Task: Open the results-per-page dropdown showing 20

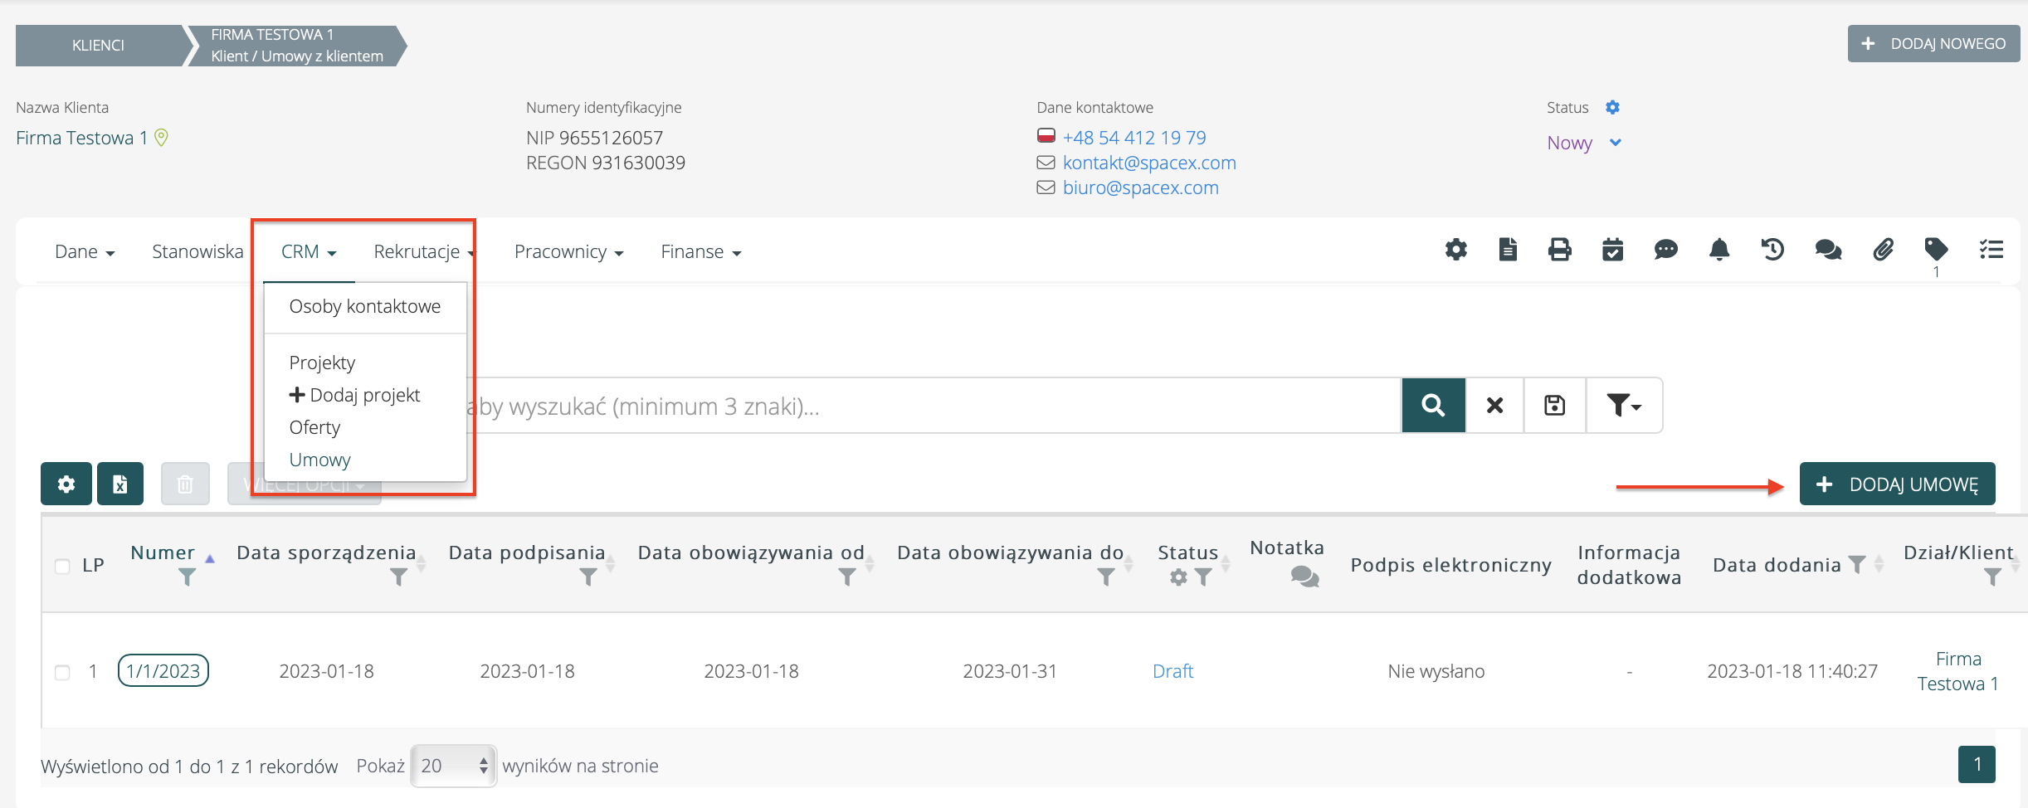Action: pos(453,766)
